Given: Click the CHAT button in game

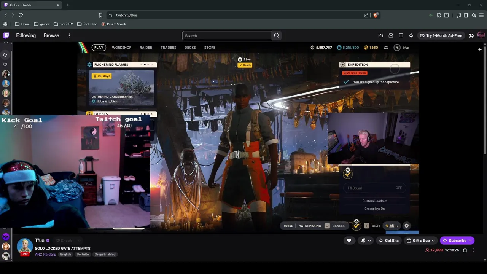Looking at the screenshot, I should (x=372, y=226).
